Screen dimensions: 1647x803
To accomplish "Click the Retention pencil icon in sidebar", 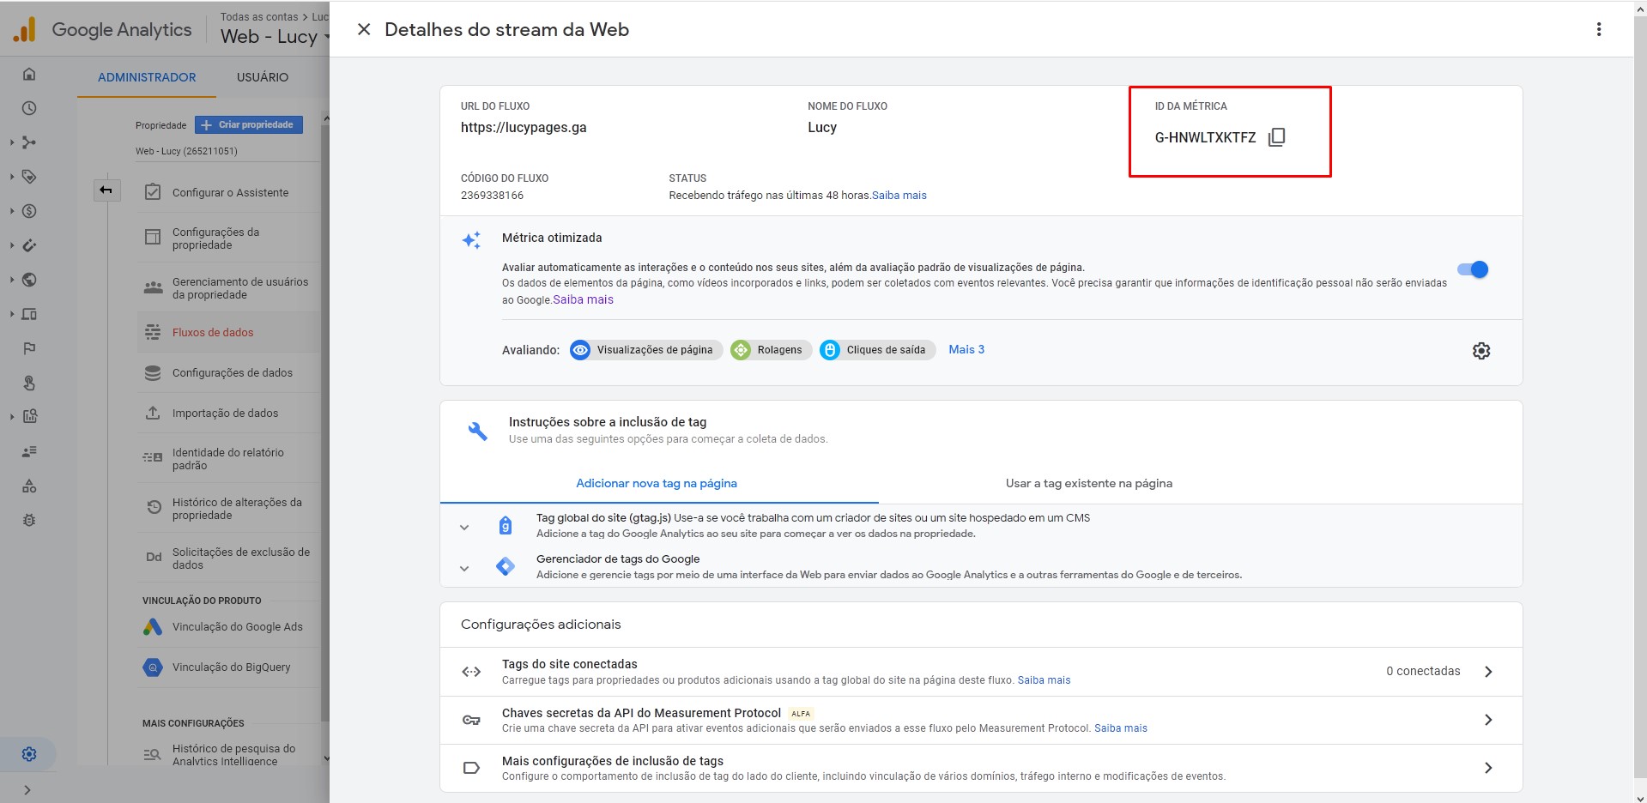I will (x=29, y=245).
